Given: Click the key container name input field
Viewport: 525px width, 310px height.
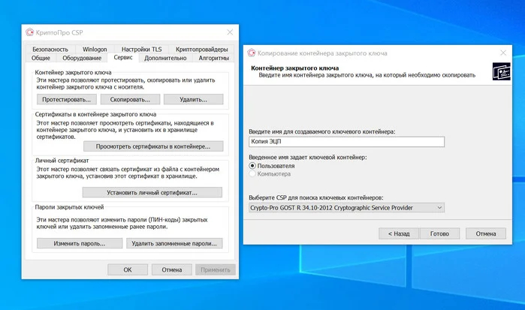Looking at the screenshot, I should coord(346,142).
